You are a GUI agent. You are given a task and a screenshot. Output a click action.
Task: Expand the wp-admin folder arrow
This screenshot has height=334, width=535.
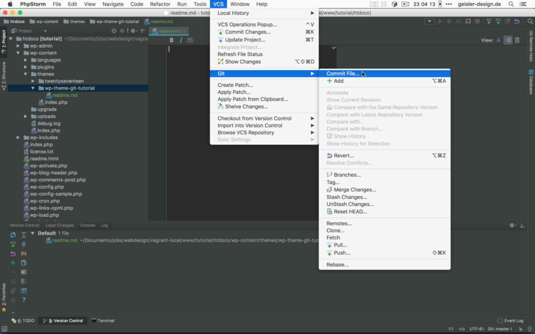coord(18,46)
